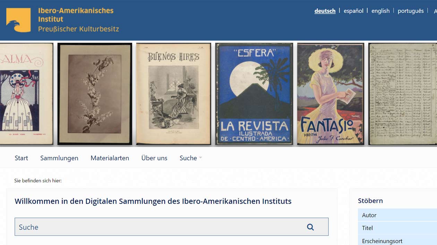The width and height of the screenshot is (437, 245).
Task: Open the Fantasio magazine cover thumbnail
Action: coord(331,94)
